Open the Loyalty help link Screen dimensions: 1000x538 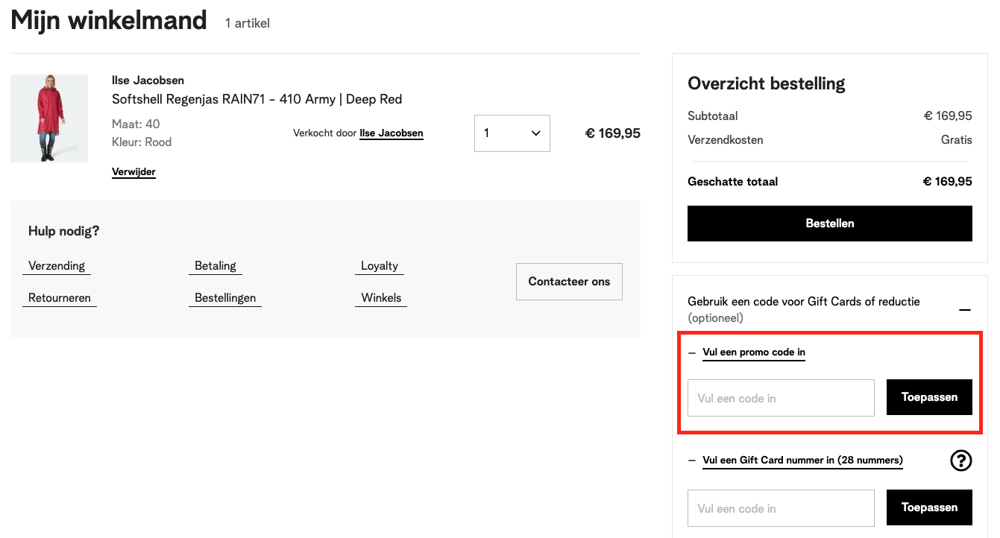(x=380, y=266)
